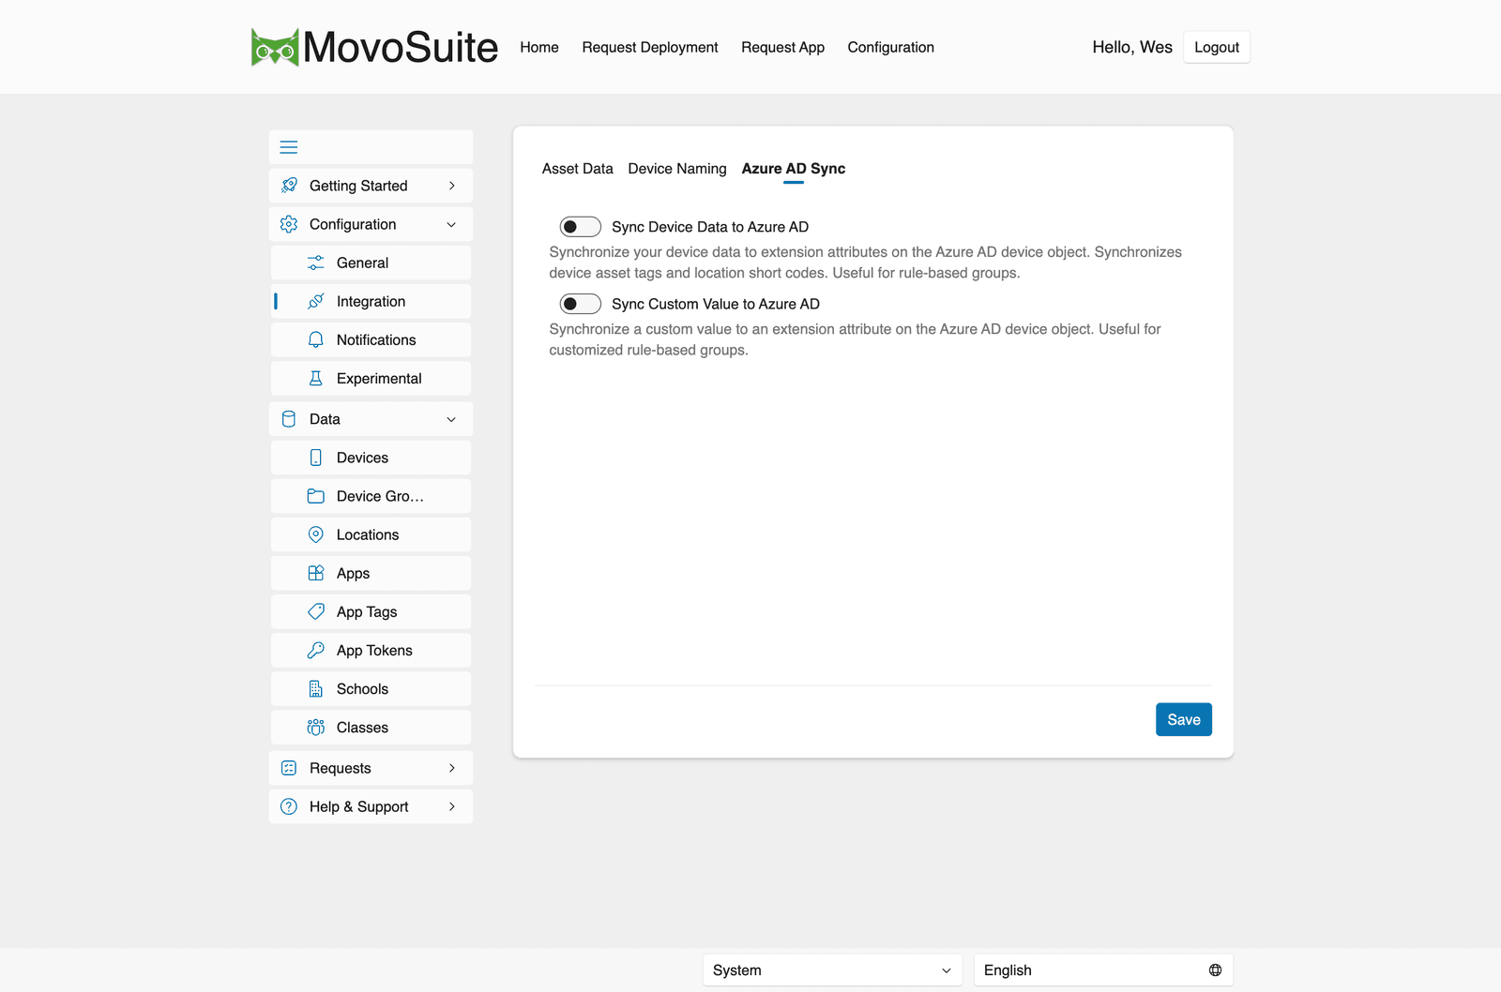Click the Save button
This screenshot has height=992, width=1501.
click(x=1184, y=719)
